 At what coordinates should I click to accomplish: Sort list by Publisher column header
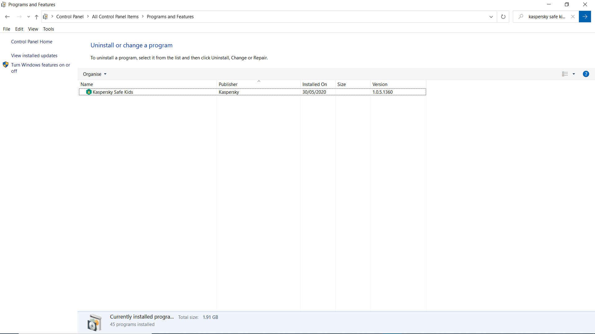pyautogui.click(x=228, y=84)
